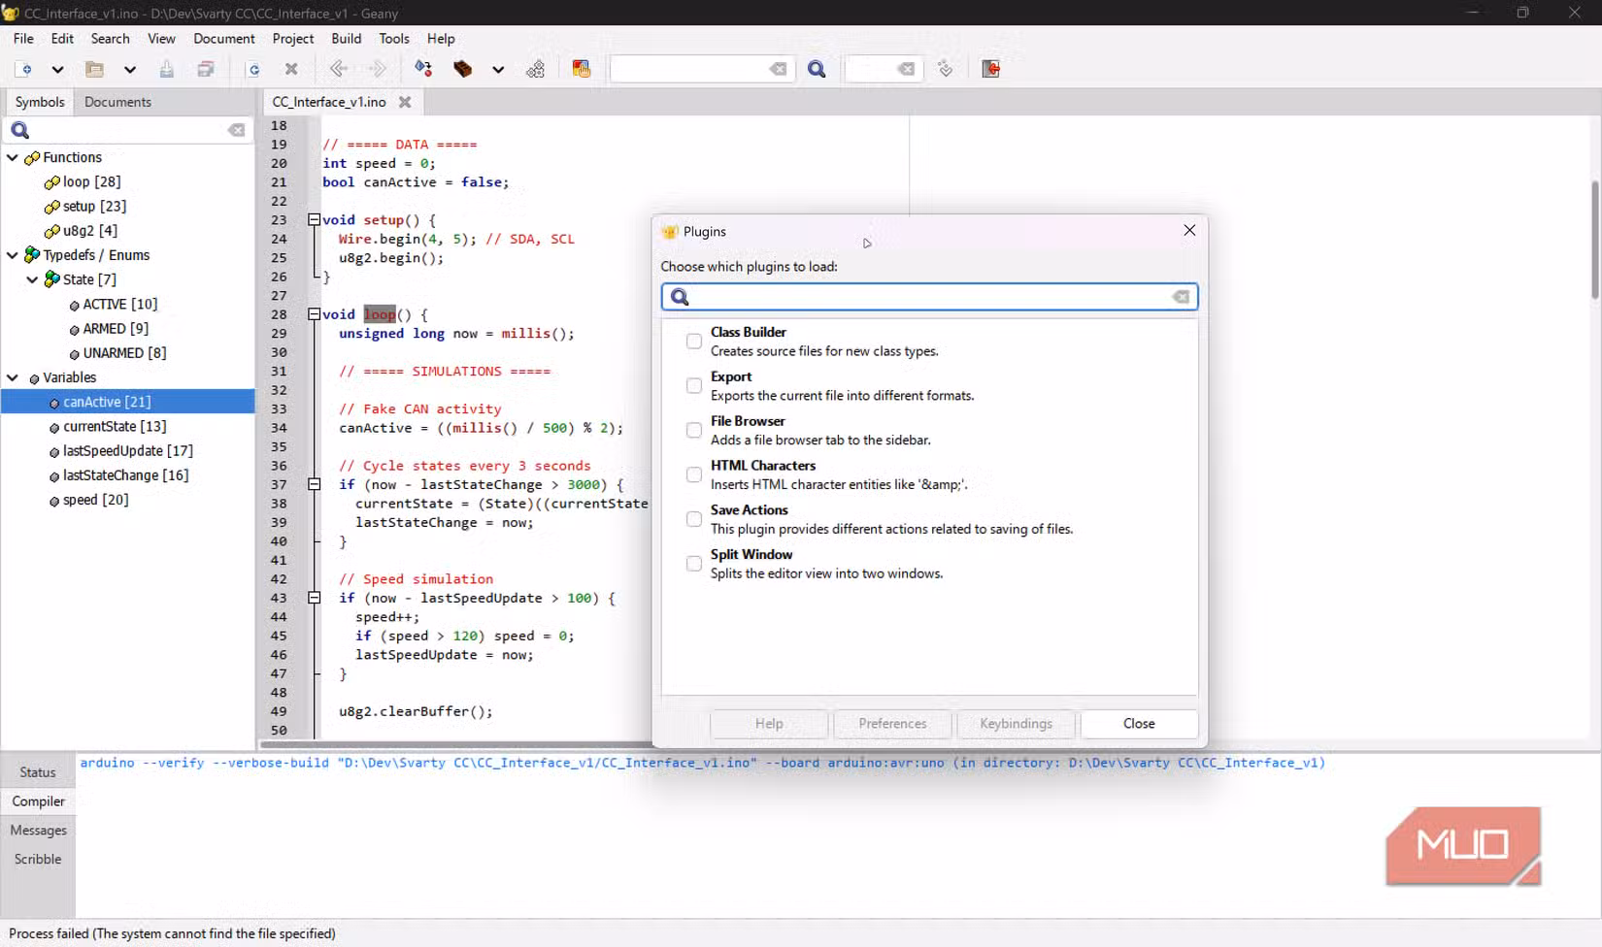Switch to the Symbols sidebar tab
The image size is (1602, 947).
pos(40,102)
